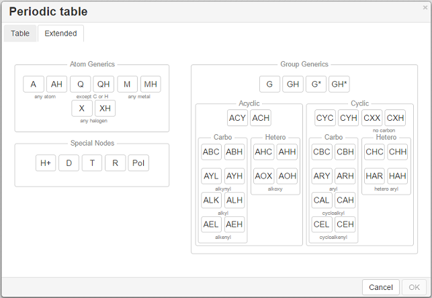Select the 'X' any halogen button
Screen dimensions: 432x298
click(x=82, y=108)
